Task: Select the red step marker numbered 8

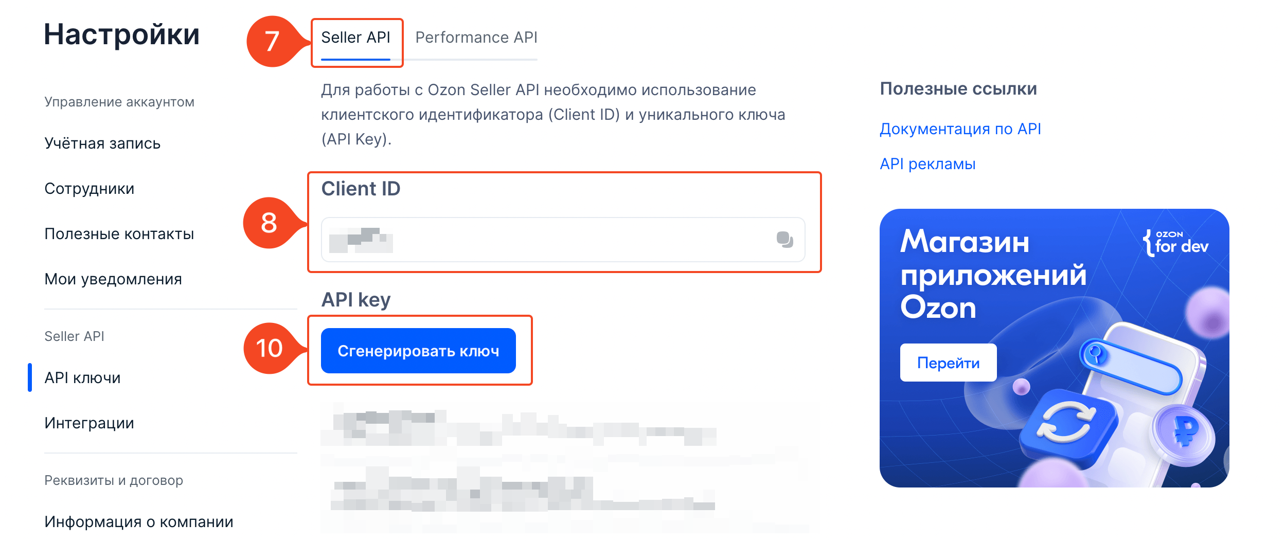Action: click(x=270, y=223)
